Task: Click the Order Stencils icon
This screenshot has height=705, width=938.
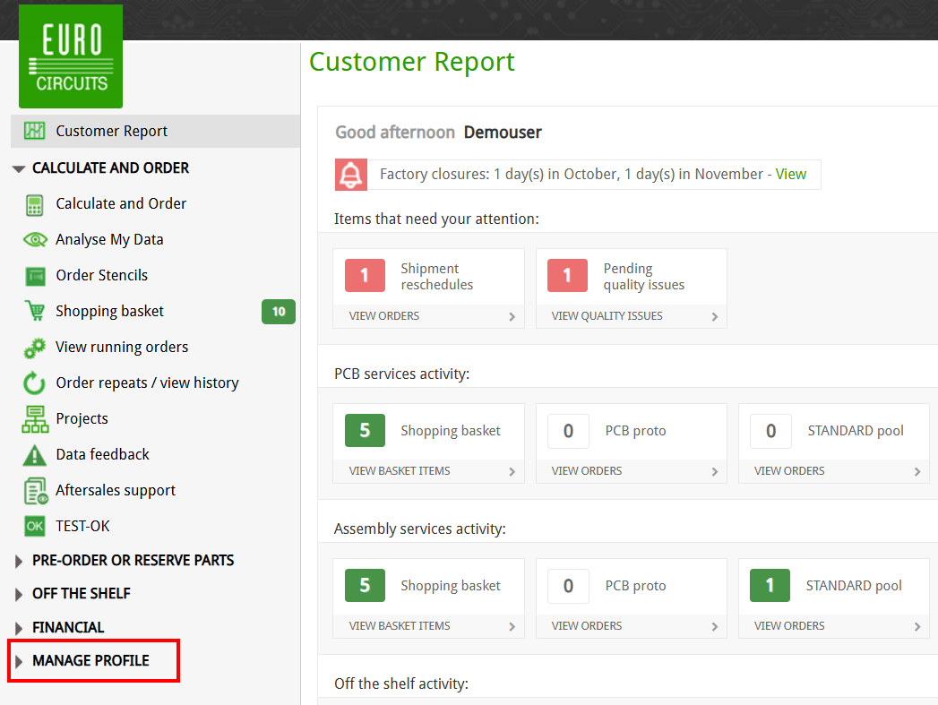Action: (34, 276)
